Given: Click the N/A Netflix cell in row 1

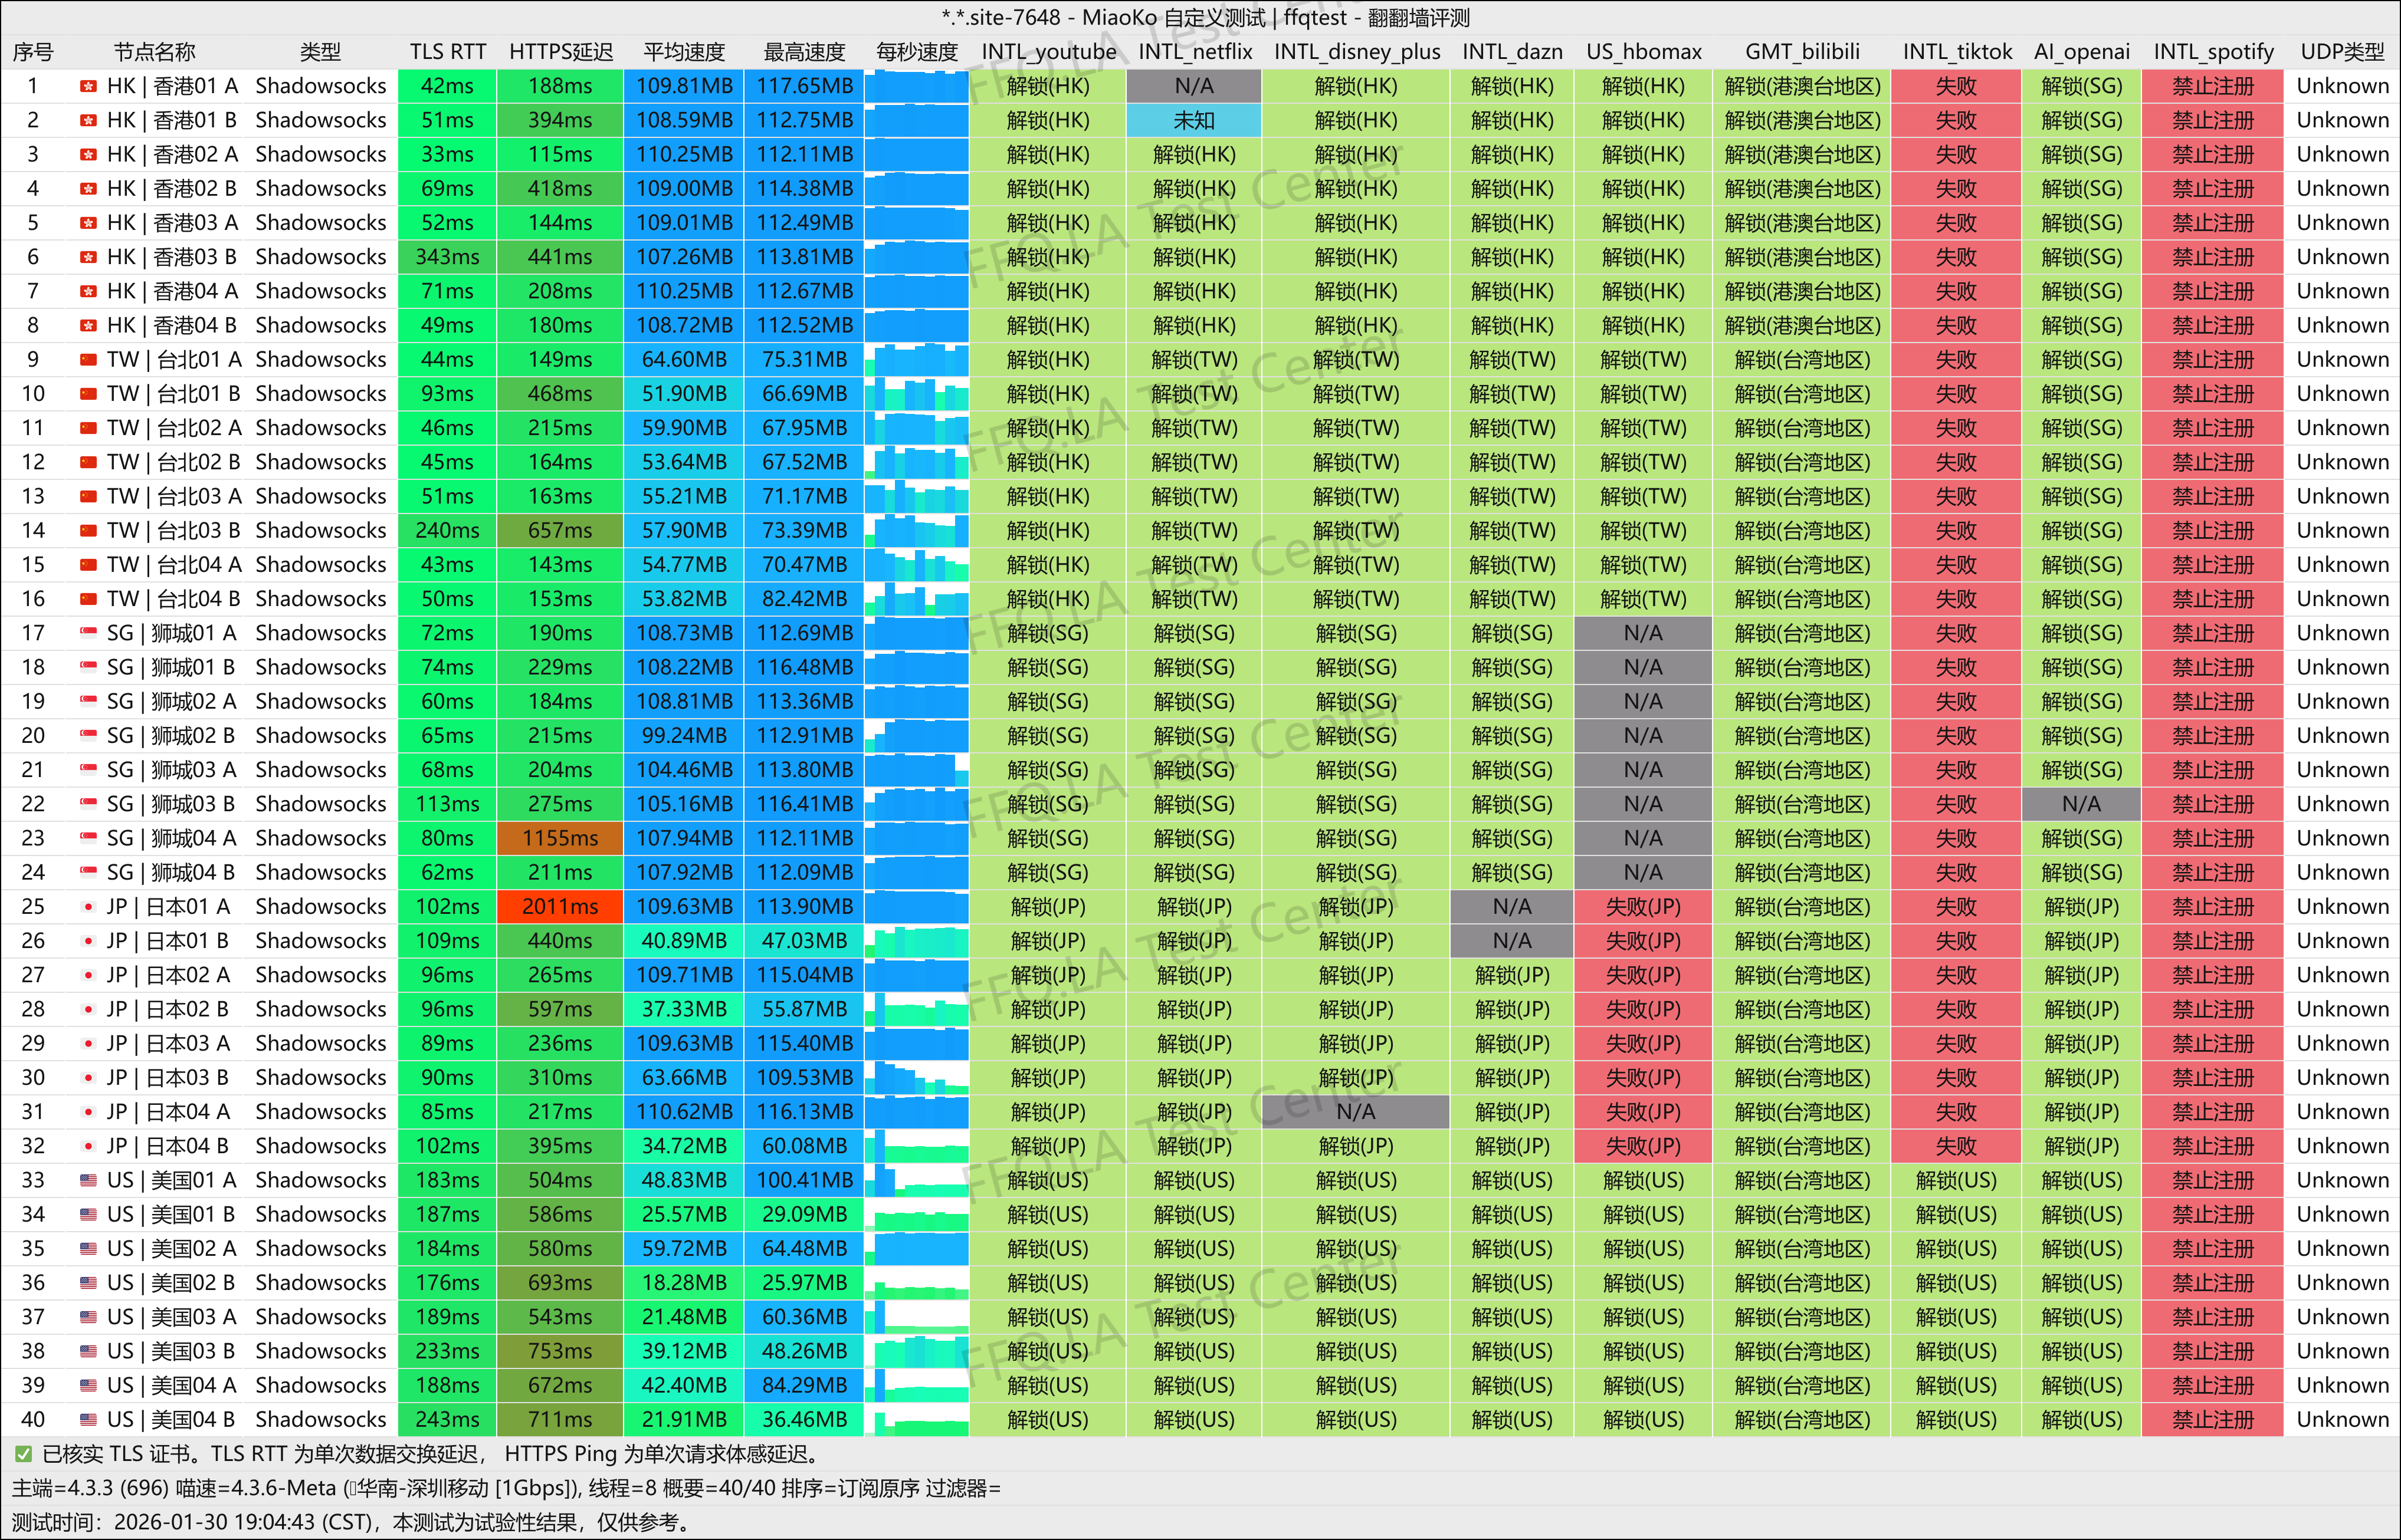Looking at the screenshot, I should coord(1195,87).
